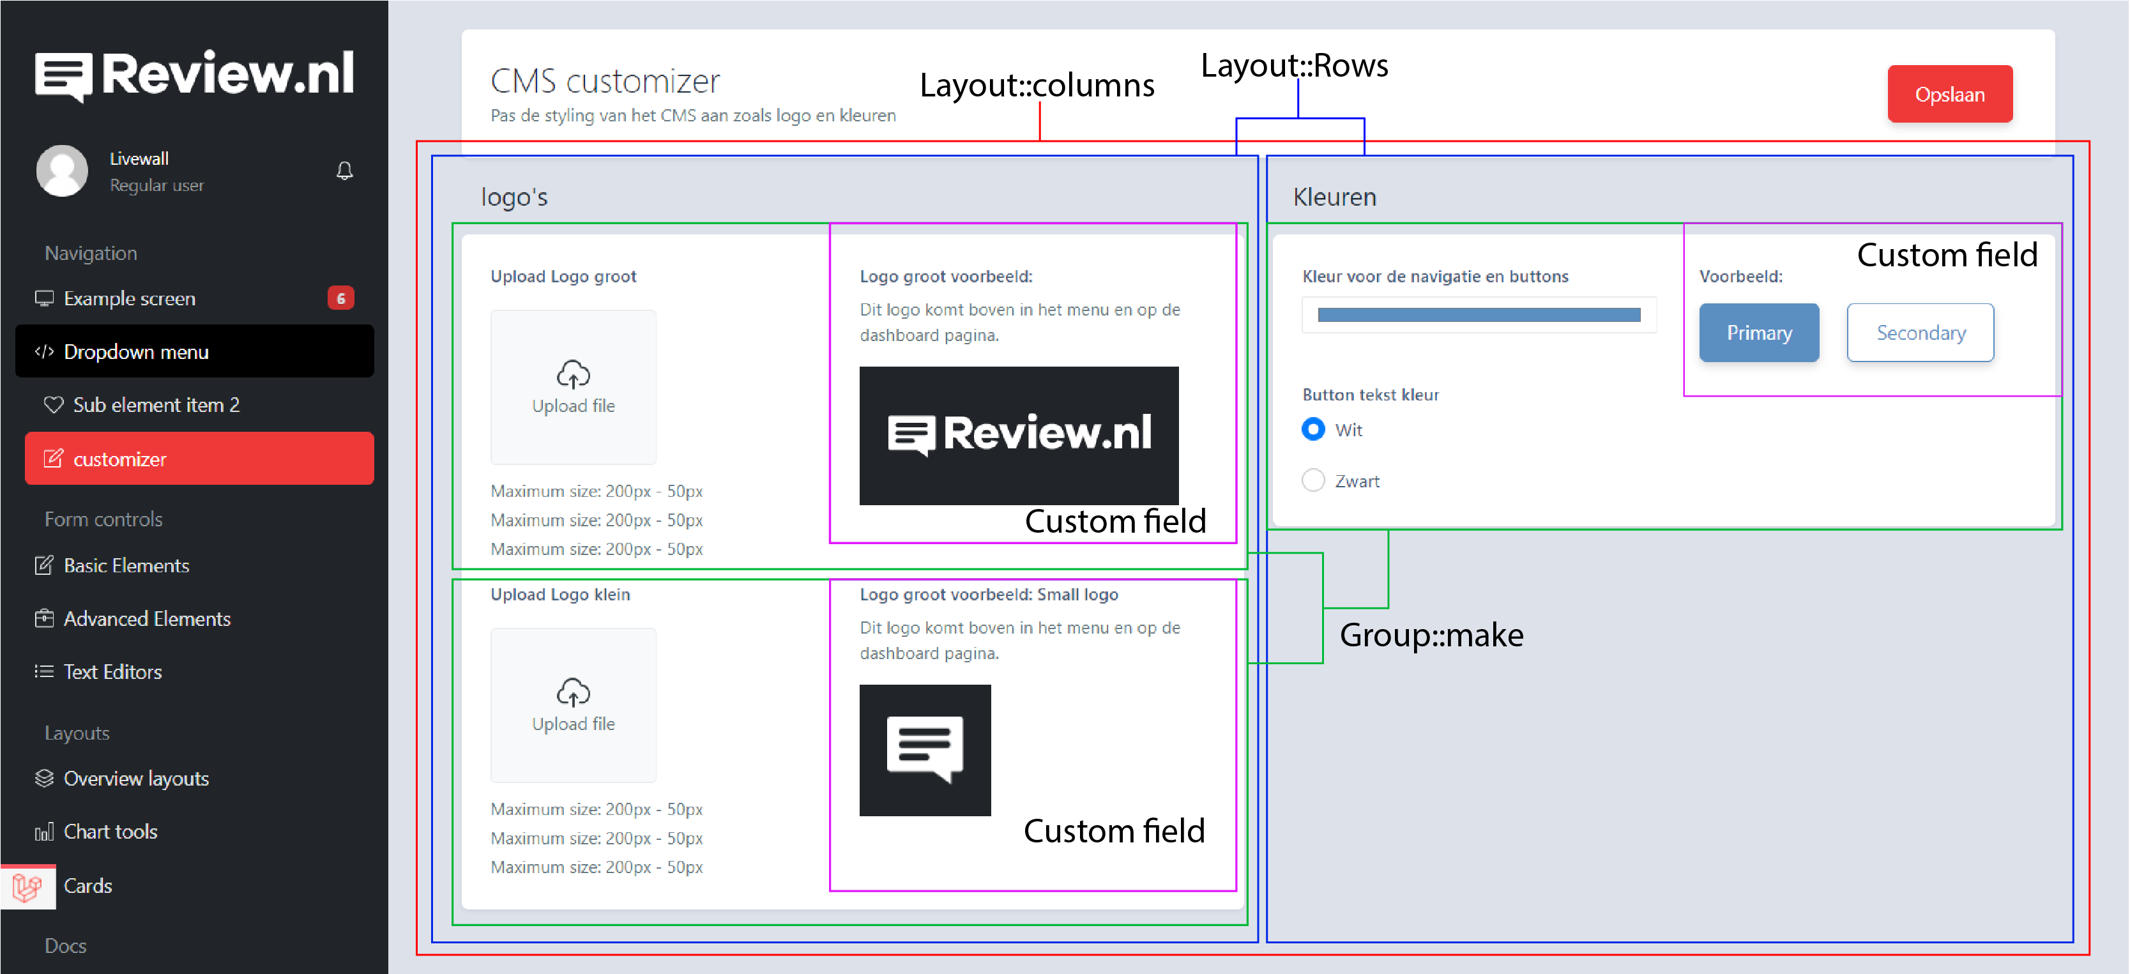Viewport: 2130px width, 974px height.
Task: Click the Kleur voor de navigatie en buttons label
Action: [1434, 276]
